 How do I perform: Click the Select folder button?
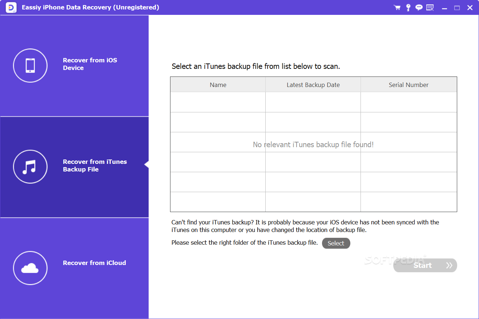click(x=336, y=243)
